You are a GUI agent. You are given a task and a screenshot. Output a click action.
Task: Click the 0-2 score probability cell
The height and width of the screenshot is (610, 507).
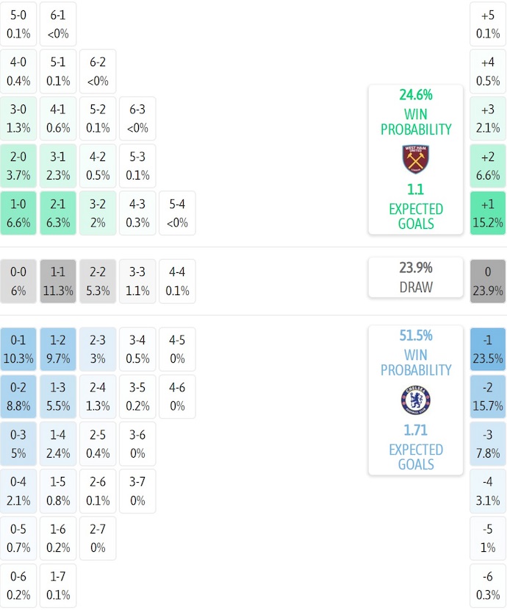[x=18, y=397]
